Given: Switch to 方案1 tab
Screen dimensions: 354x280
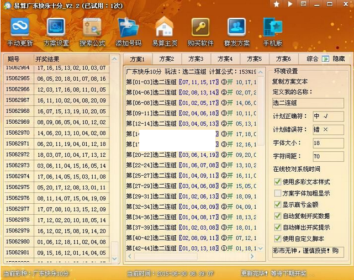Looking at the screenshot, I should [138, 59].
